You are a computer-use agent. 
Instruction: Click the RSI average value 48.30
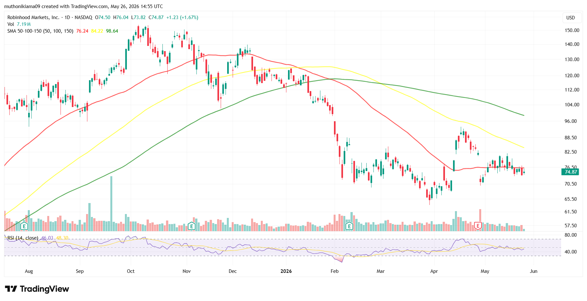[x=62, y=238]
